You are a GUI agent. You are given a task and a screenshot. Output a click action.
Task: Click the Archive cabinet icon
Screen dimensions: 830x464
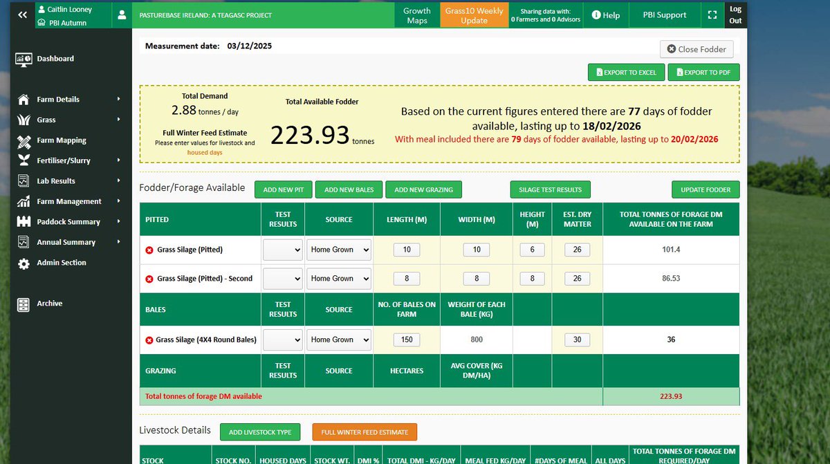pyautogui.click(x=24, y=304)
